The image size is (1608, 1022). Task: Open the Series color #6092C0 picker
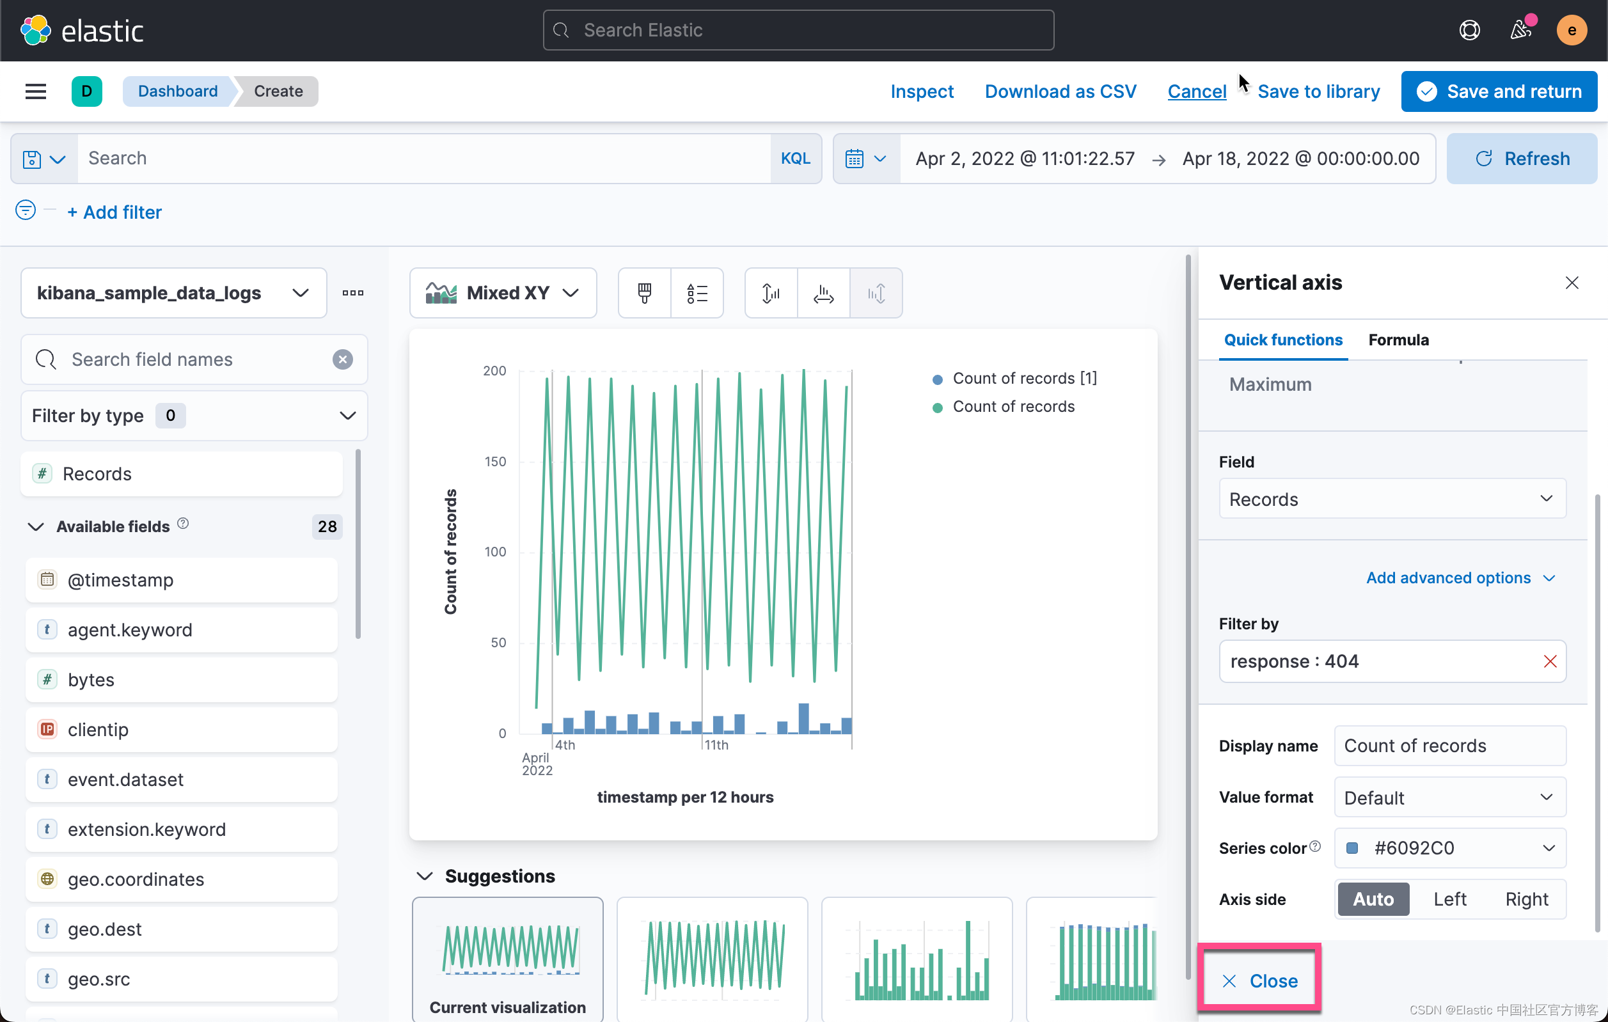(x=1450, y=848)
